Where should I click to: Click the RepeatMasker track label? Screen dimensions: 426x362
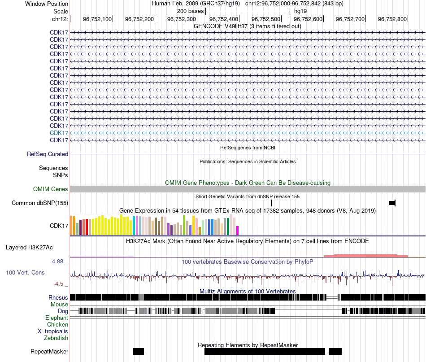pyautogui.click(x=49, y=352)
